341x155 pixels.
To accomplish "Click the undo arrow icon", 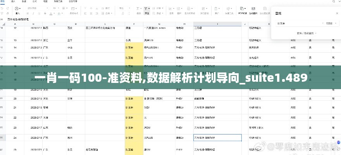I will (x=2, y=9).
